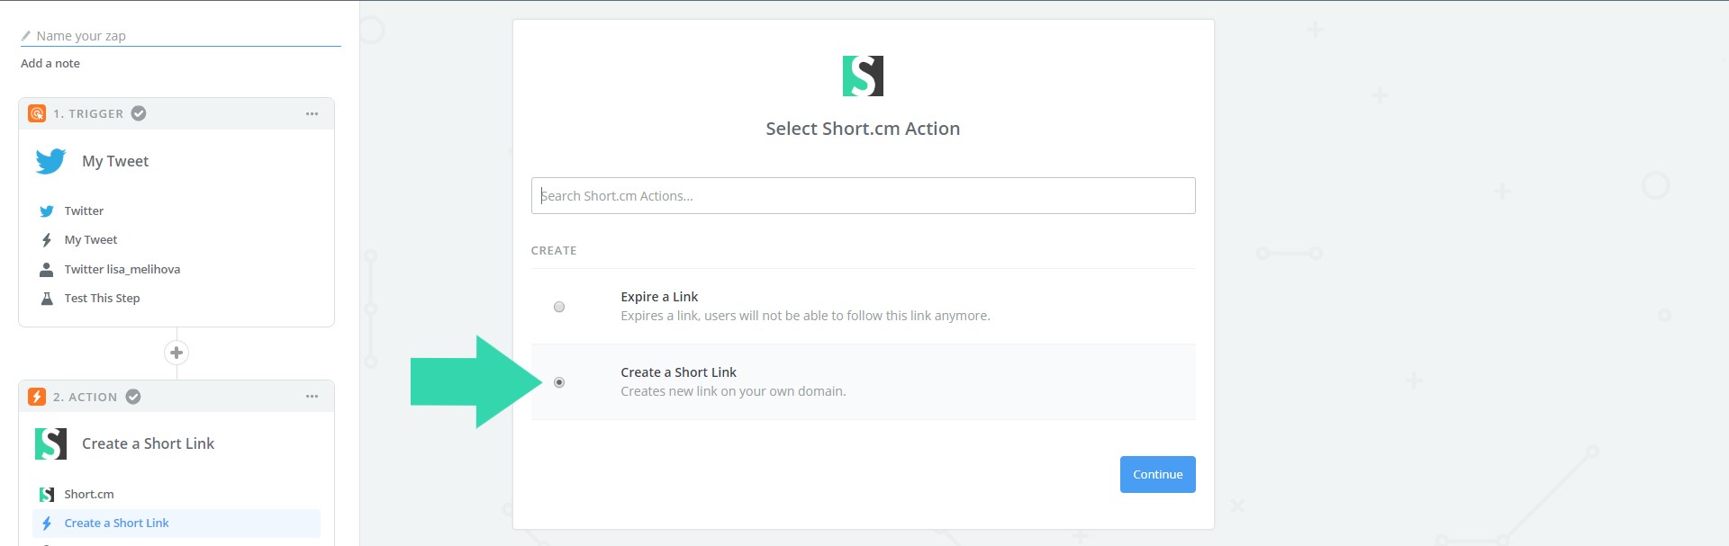Click the Short.cm logo icon beside "Short.cm"

[47, 494]
